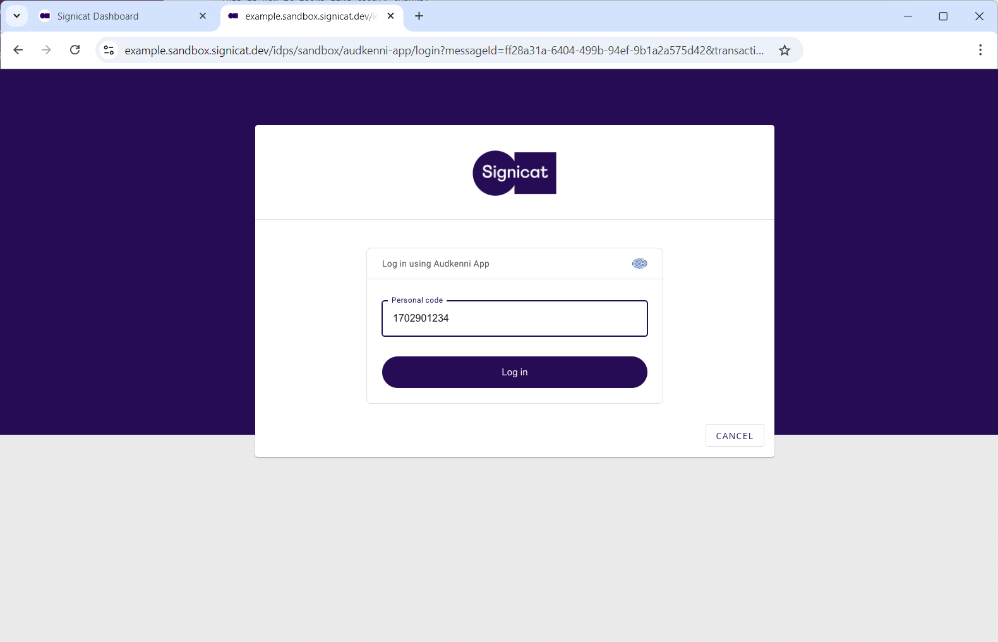This screenshot has height=642, width=998.
Task: Click the Audkenni fingerprint icon
Action: coord(639,263)
